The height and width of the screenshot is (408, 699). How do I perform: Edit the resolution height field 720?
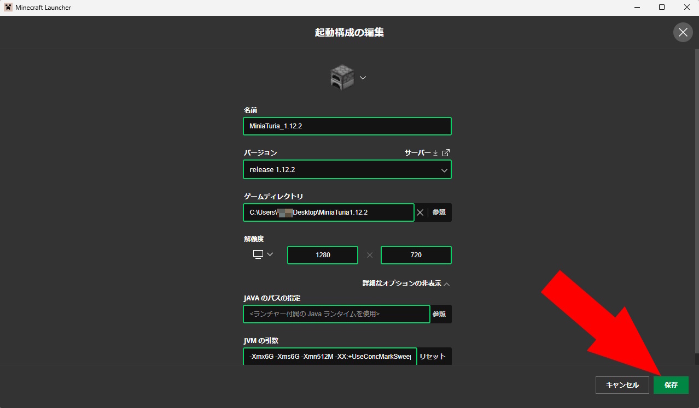tap(416, 255)
